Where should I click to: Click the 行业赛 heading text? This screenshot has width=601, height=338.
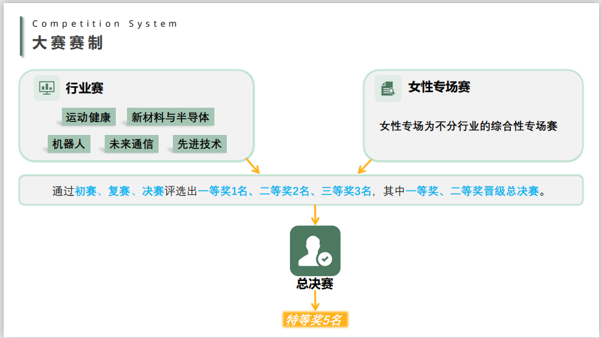tap(84, 88)
